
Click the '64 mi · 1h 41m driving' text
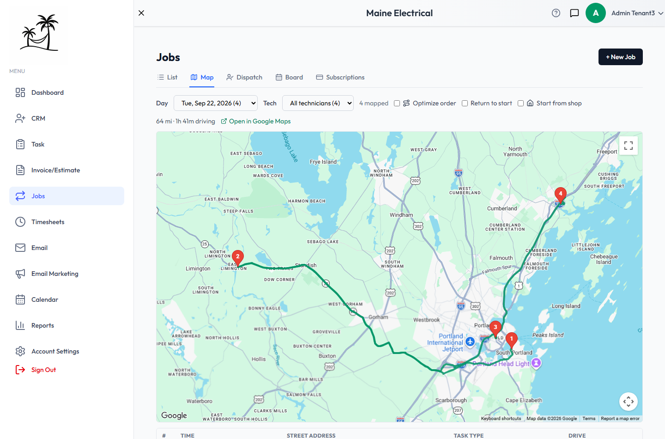tap(186, 121)
